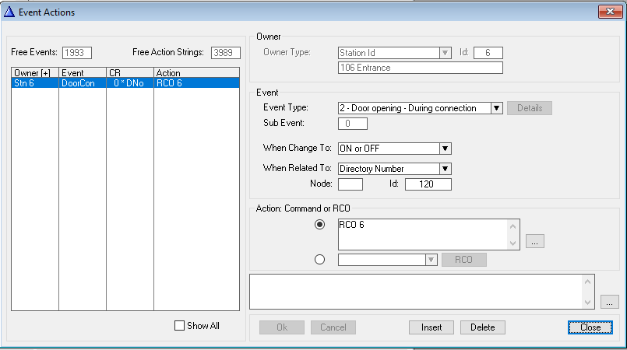Image resolution: width=627 pixels, height=350 pixels.
Task: Click the Free Events field showing 1993
Action: click(x=77, y=53)
